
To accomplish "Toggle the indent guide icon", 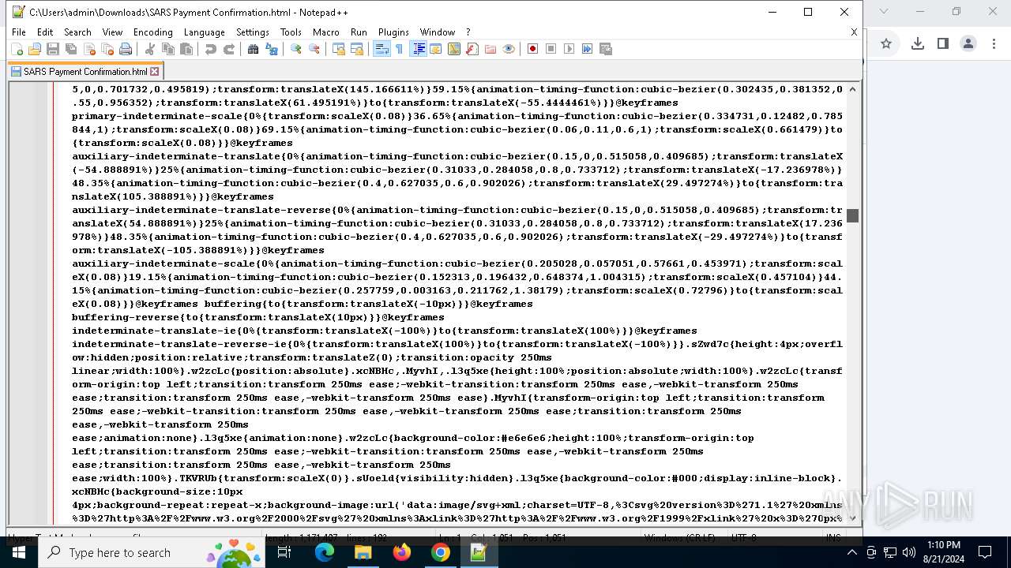I will coord(419,49).
